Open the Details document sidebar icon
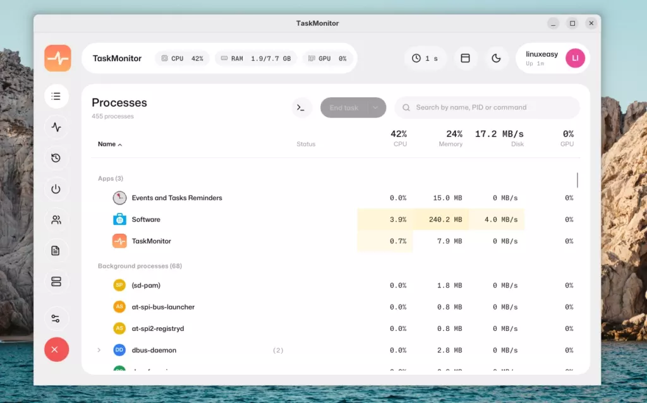Viewport: 647px width, 403px height. click(x=56, y=250)
